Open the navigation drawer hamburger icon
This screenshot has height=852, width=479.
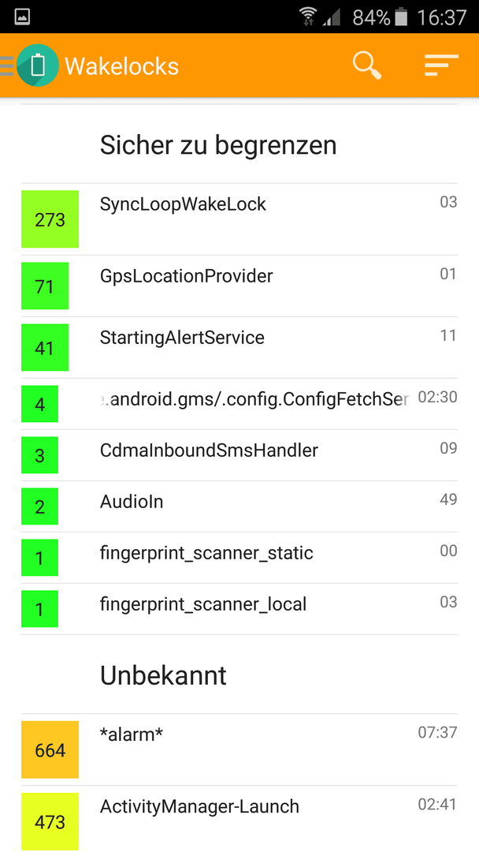coord(6,65)
